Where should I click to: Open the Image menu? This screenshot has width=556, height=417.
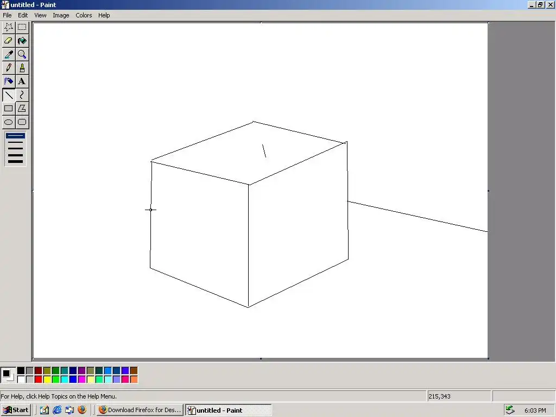point(61,15)
